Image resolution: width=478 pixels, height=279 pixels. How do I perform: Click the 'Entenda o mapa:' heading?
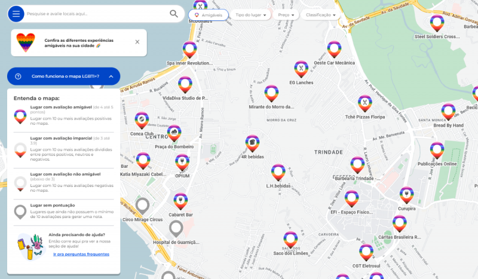pyautogui.click(x=36, y=99)
